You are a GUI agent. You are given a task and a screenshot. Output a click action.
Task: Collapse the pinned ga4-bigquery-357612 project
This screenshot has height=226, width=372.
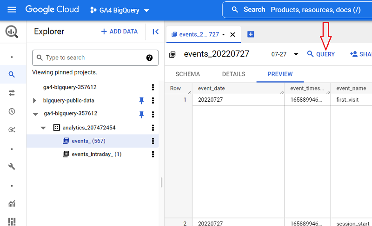[x=35, y=114]
